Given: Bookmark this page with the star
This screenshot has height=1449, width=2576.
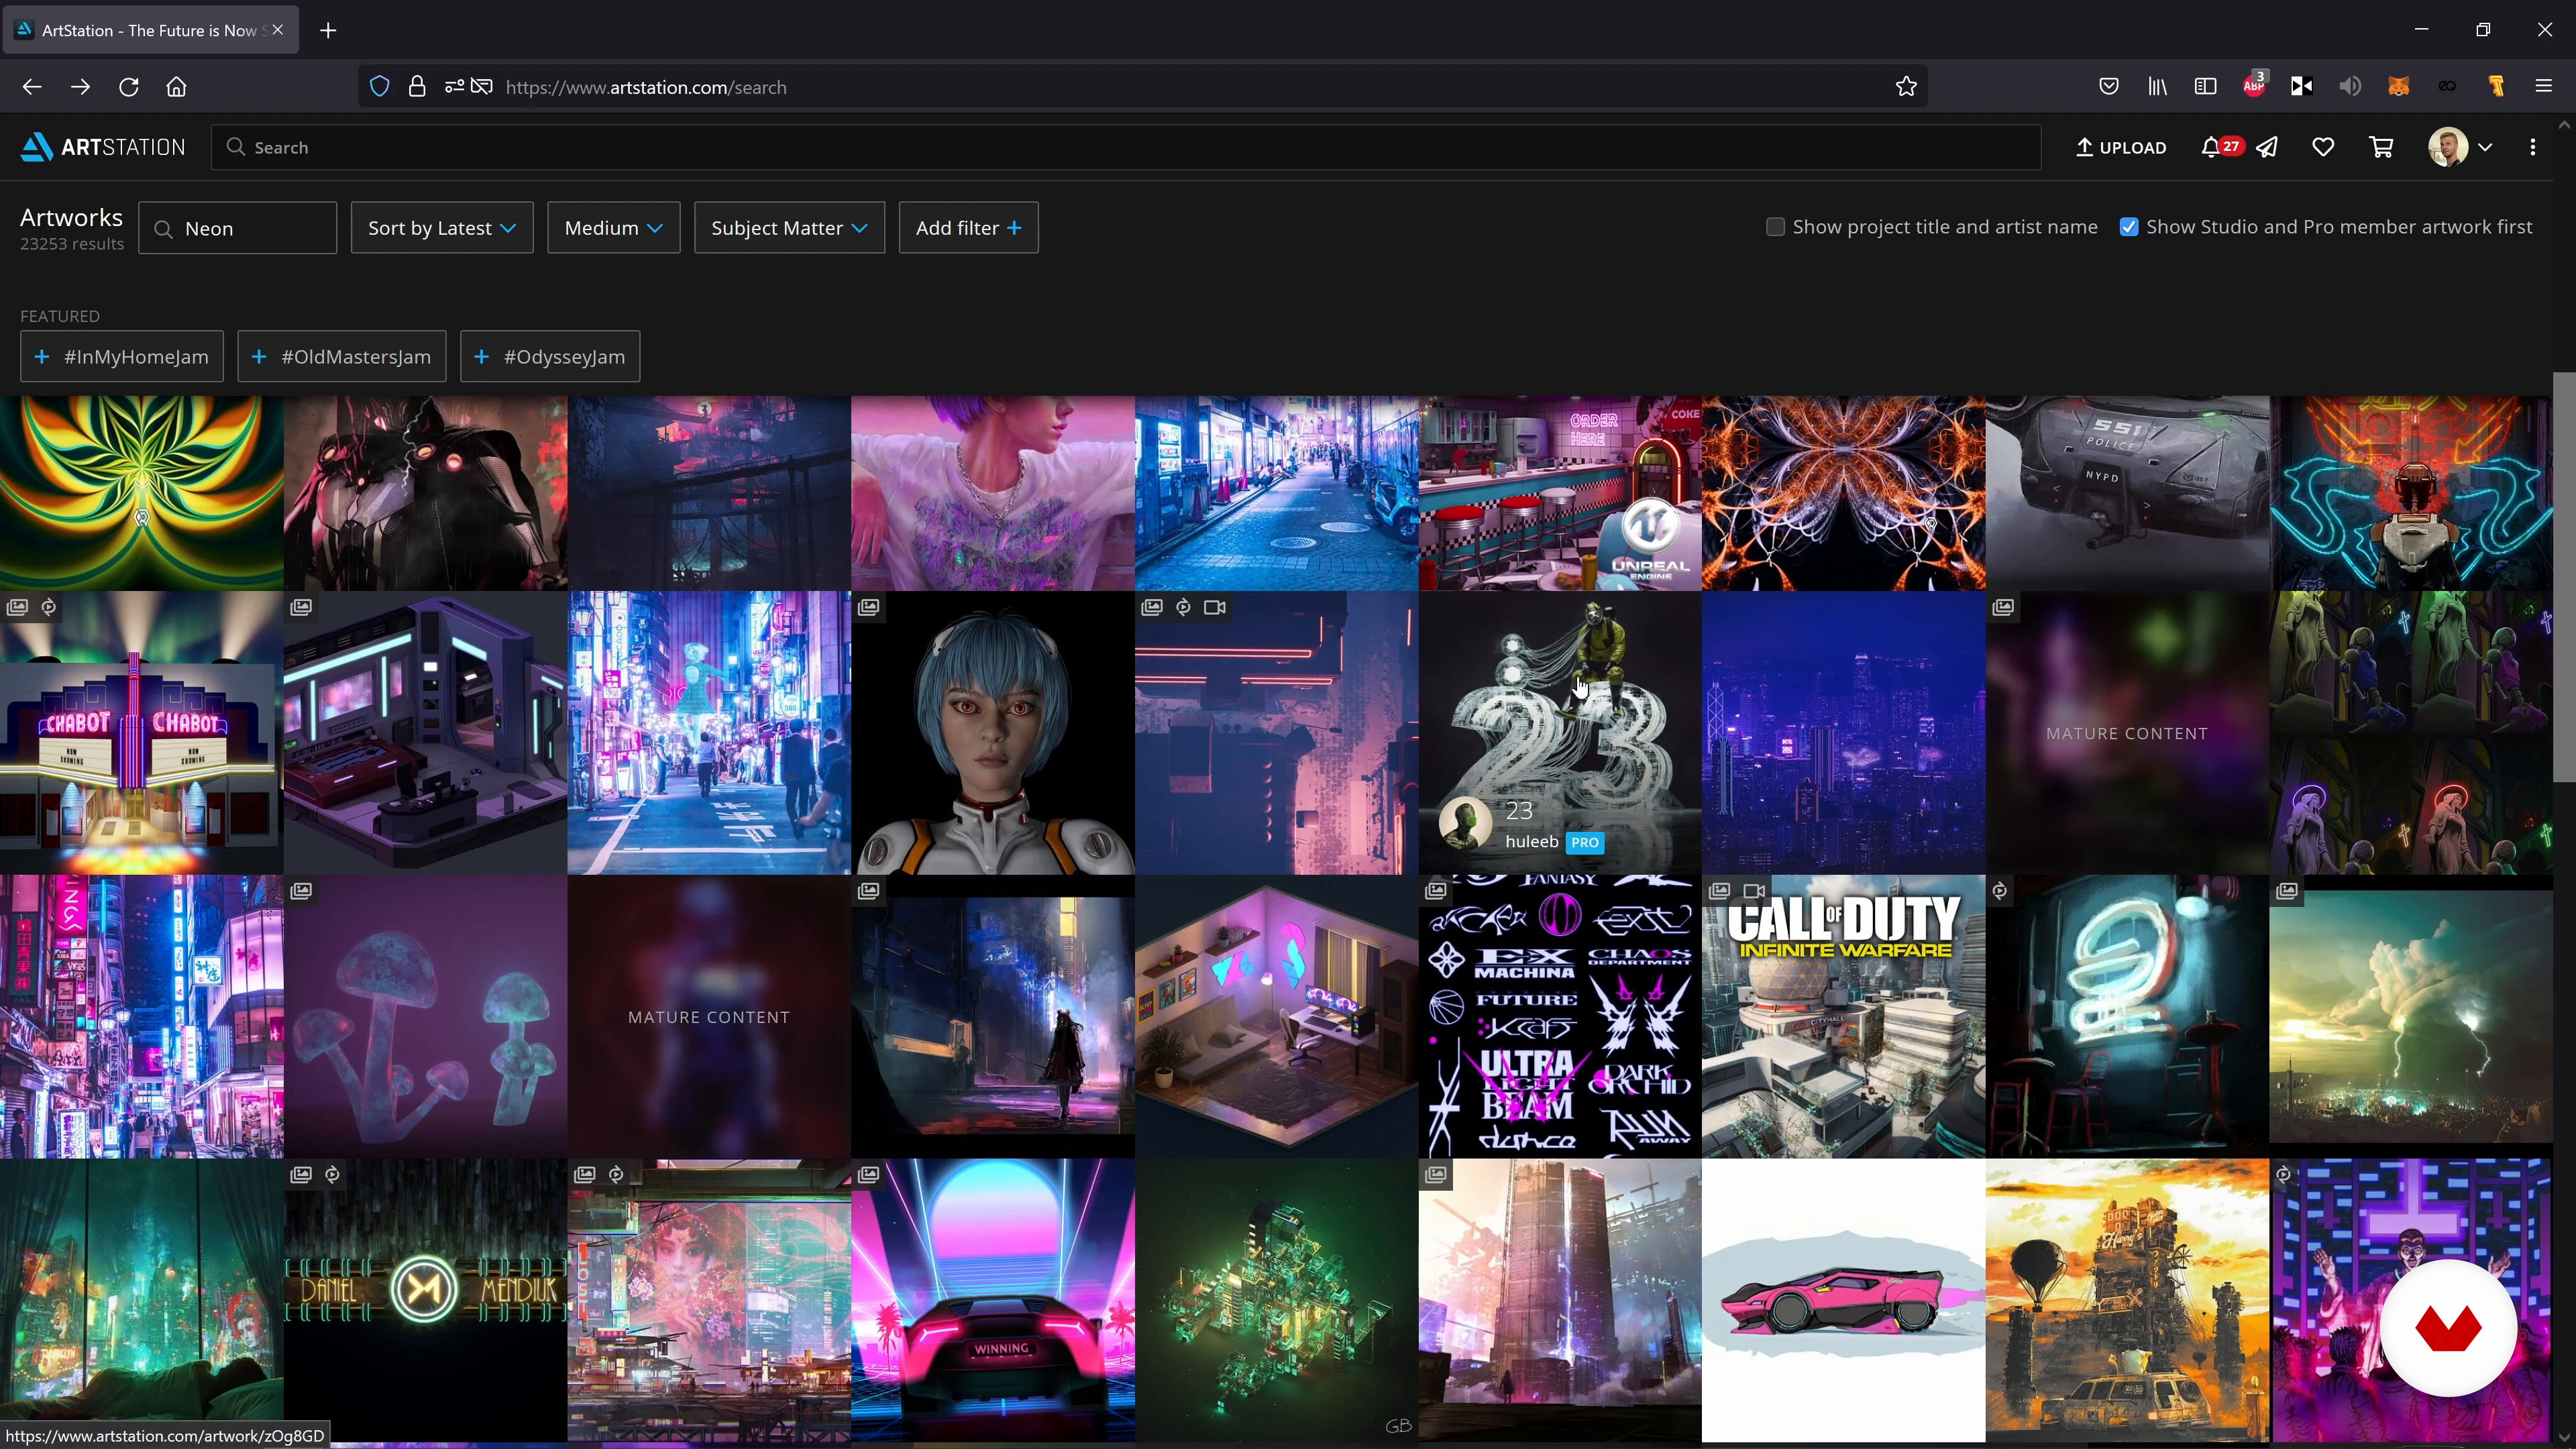Looking at the screenshot, I should pyautogui.click(x=1906, y=87).
